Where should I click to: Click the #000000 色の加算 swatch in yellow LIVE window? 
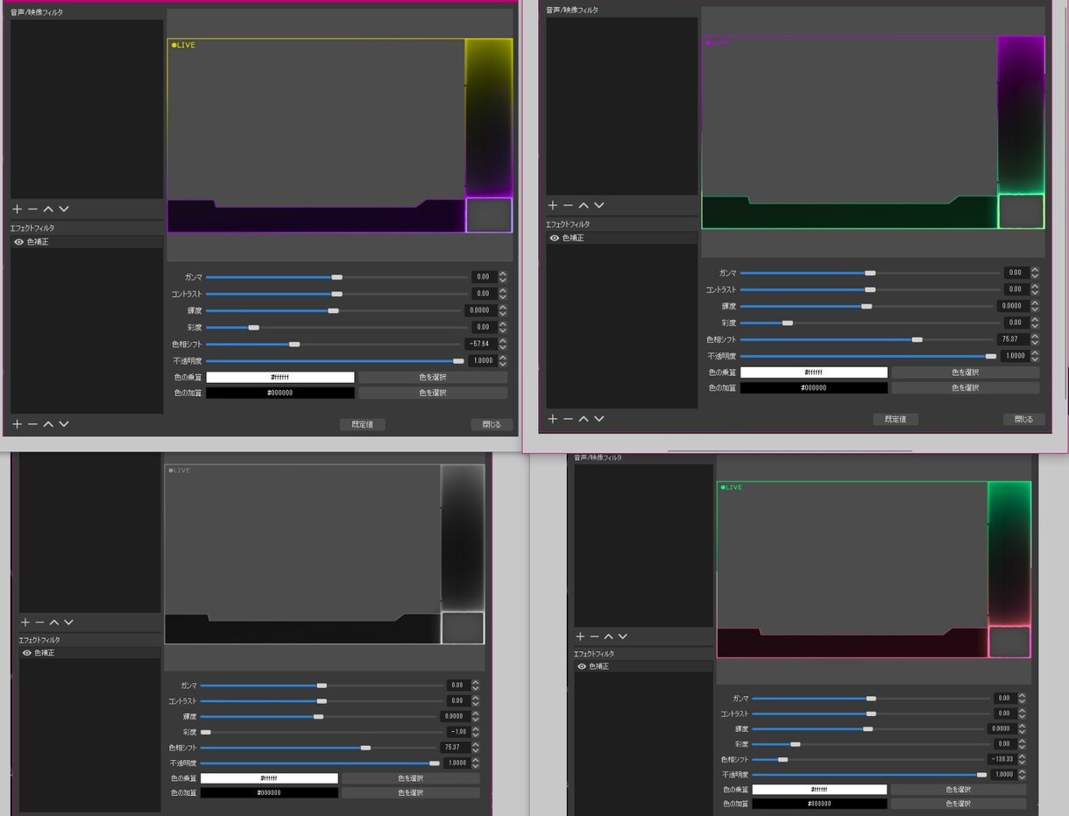pyautogui.click(x=280, y=393)
